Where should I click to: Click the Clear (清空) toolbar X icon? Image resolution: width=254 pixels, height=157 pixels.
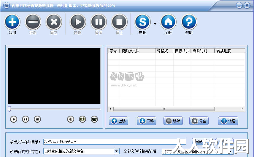pos(54,22)
